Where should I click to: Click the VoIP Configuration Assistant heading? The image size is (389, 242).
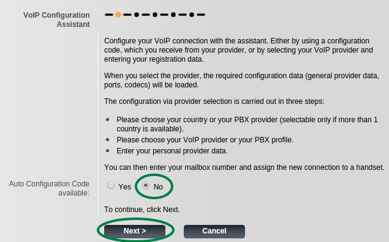(56, 20)
